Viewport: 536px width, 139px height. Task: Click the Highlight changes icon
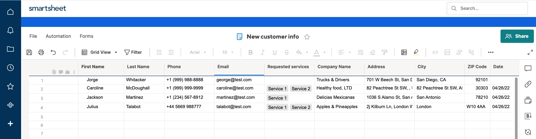(x=416, y=52)
